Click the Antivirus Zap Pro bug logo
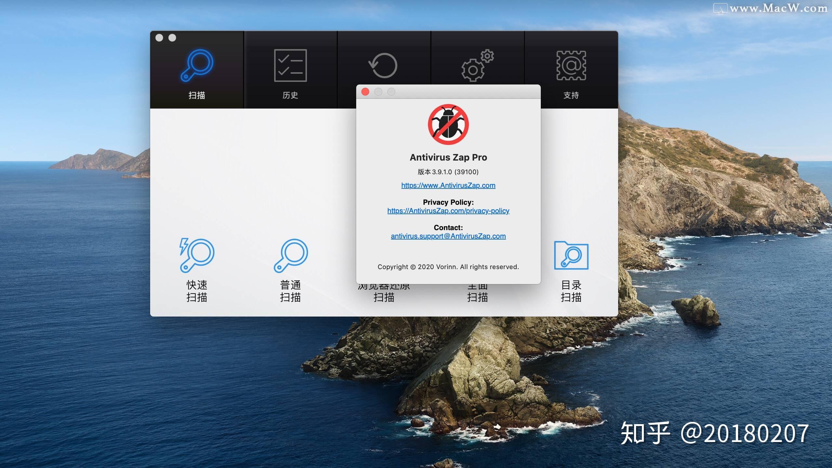Viewport: 832px width, 468px height. click(x=448, y=124)
